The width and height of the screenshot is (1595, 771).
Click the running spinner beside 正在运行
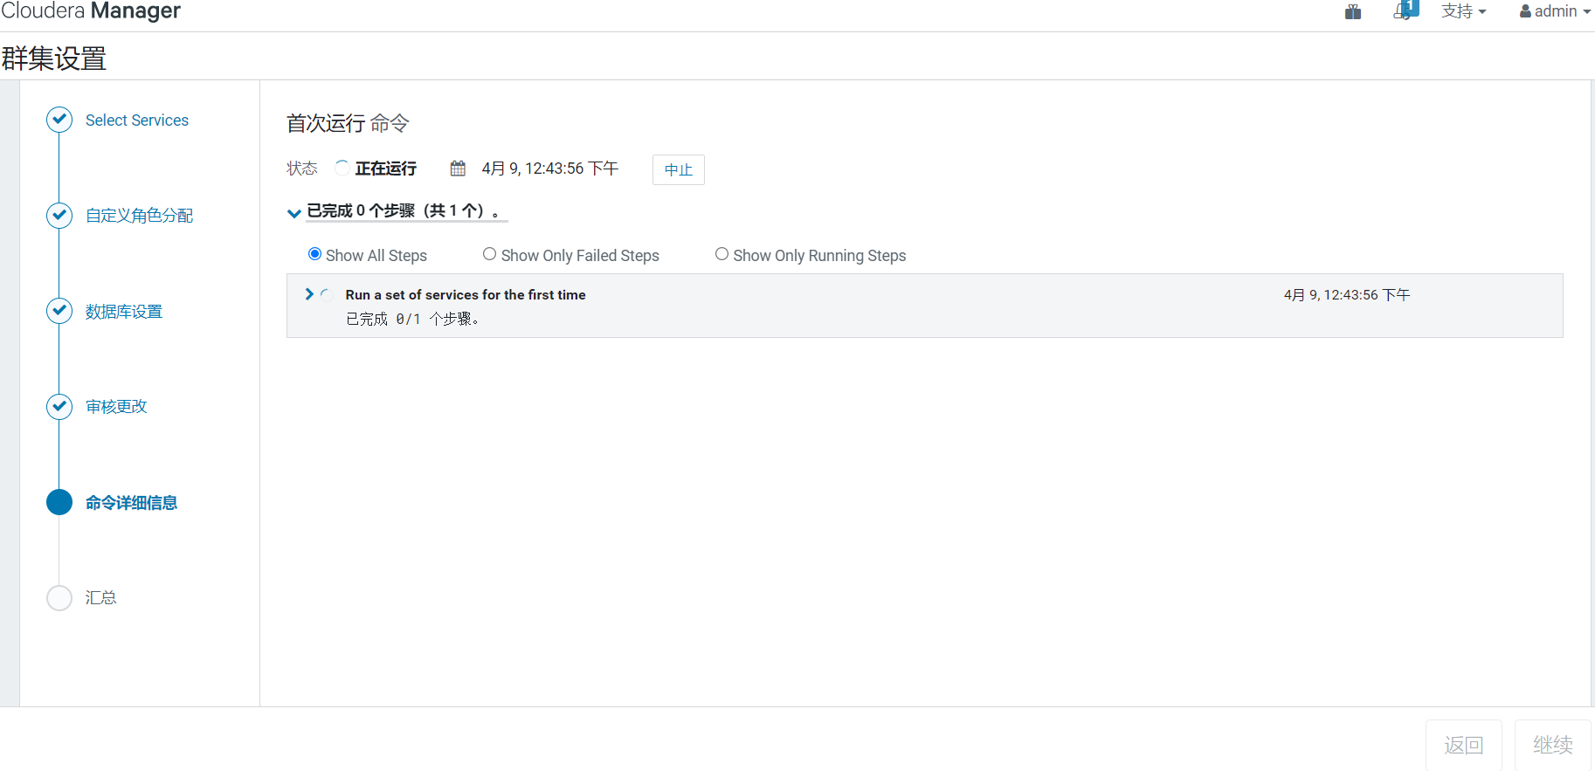point(342,168)
